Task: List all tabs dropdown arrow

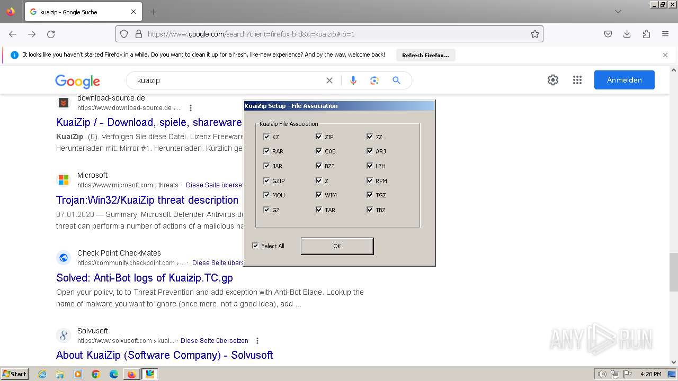Action: click(x=618, y=12)
